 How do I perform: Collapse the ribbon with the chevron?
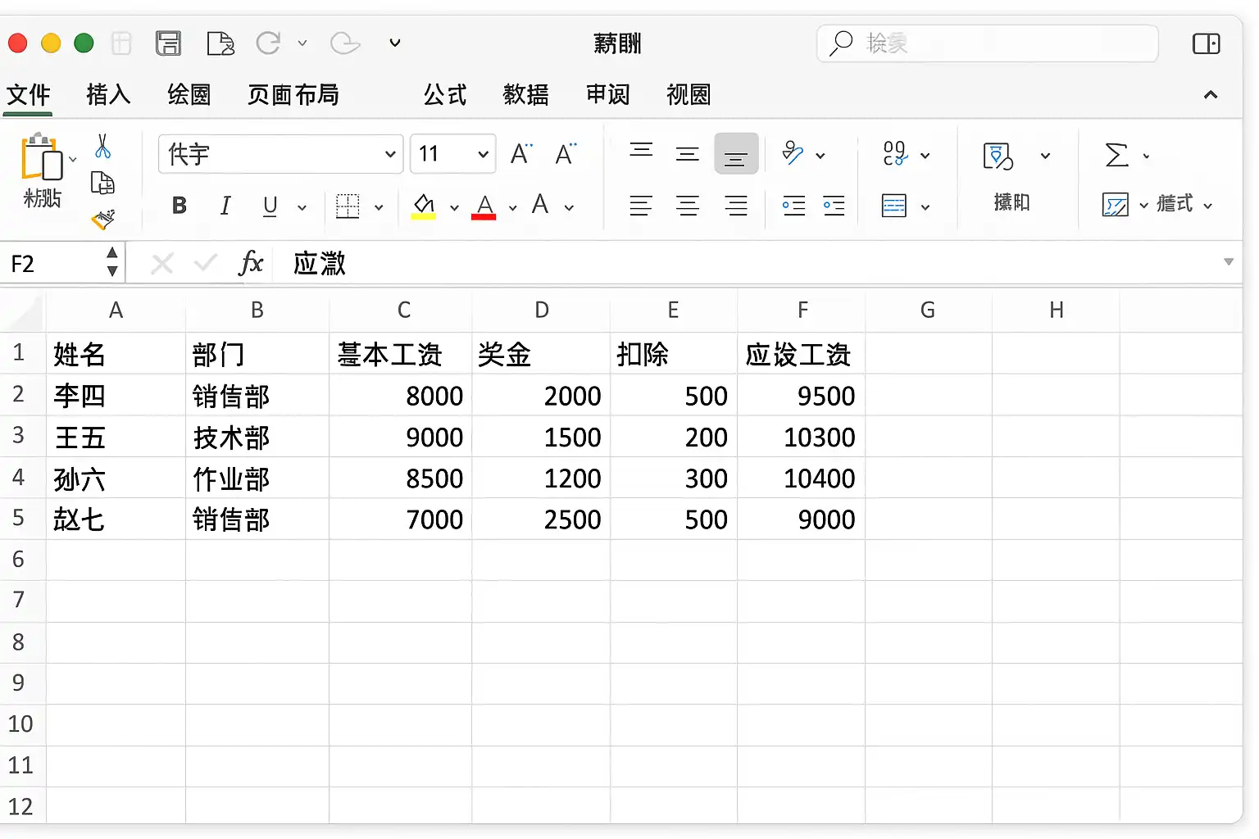pos(1210,95)
